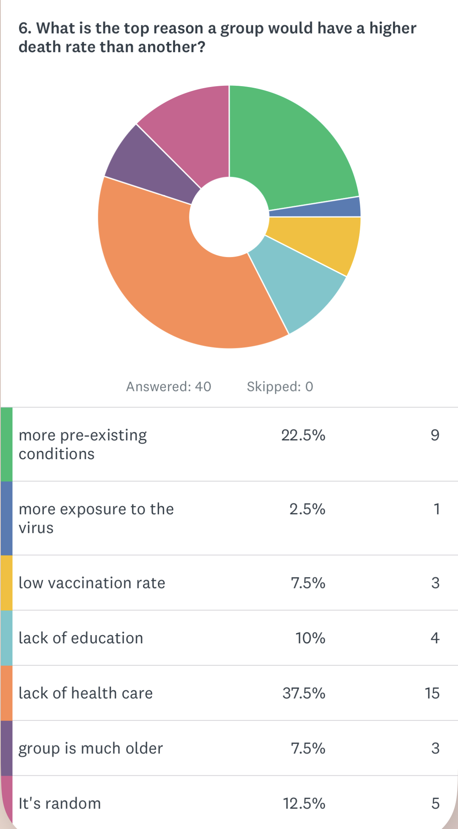Viewport: 458px width, 829px height.
Task: Select the 'lack of education' row label
Action: click(x=81, y=638)
